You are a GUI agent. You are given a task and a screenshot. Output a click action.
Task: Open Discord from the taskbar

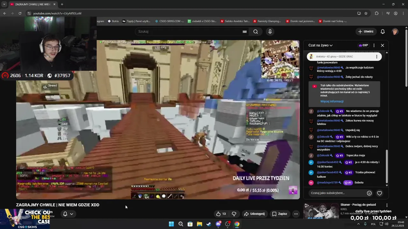pyautogui.click(x=218, y=224)
